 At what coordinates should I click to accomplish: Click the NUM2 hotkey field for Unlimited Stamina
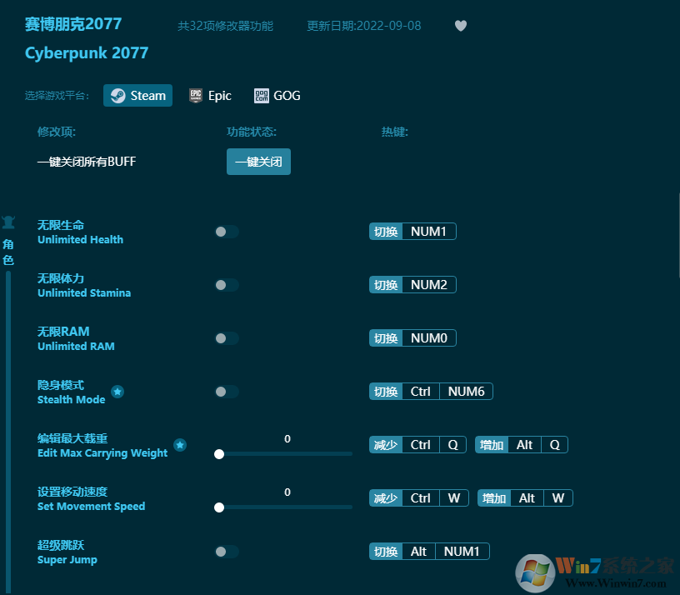click(429, 284)
